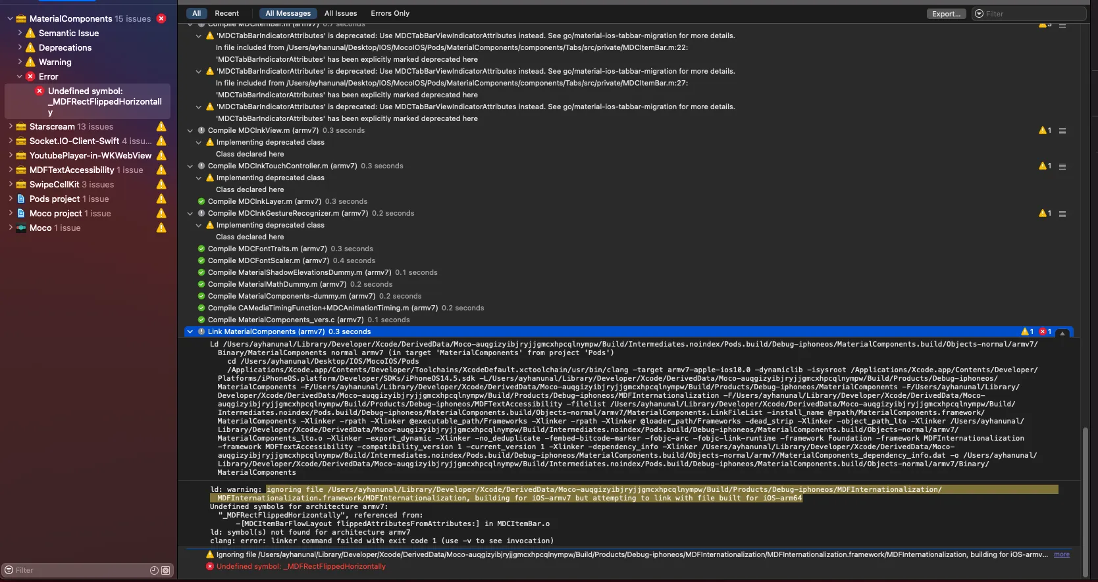Image resolution: width=1098 pixels, height=582 pixels.
Task: Toggle recent-issues-only filter clock icon in sidebar
Action: pyautogui.click(x=154, y=570)
